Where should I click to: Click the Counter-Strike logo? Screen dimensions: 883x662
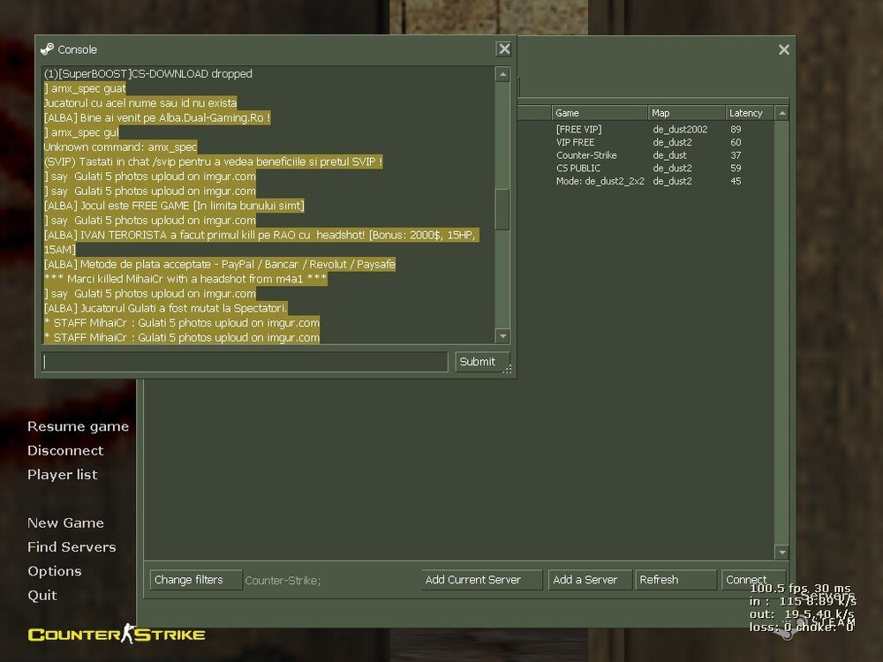click(116, 634)
